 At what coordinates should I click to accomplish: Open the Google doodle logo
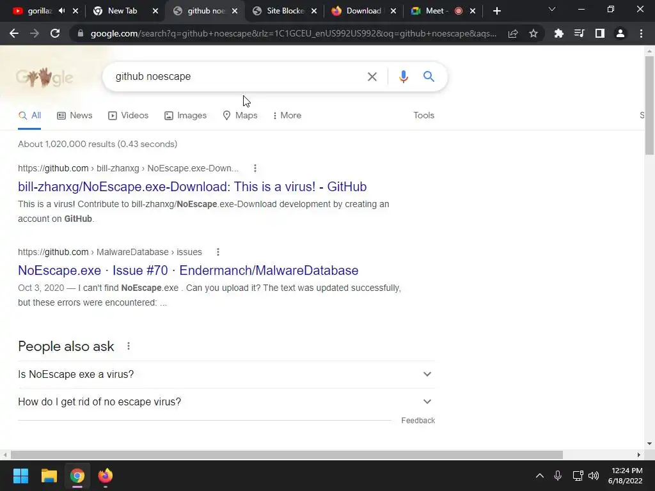click(x=44, y=77)
